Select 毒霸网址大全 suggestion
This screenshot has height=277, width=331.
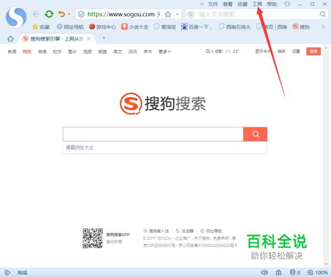click(79, 147)
